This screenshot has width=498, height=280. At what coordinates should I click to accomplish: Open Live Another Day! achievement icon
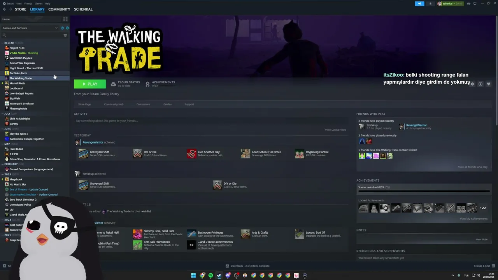191,154
